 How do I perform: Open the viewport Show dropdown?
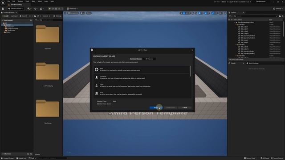[x=89, y=13]
